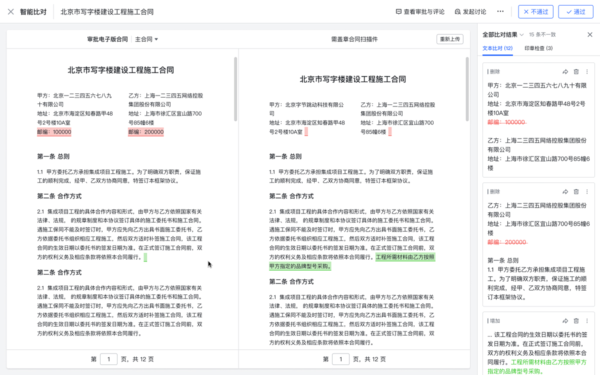Viewport: 600px width, 375px height.
Task: Click trash icon on first 删除 card
Action: tap(576, 71)
